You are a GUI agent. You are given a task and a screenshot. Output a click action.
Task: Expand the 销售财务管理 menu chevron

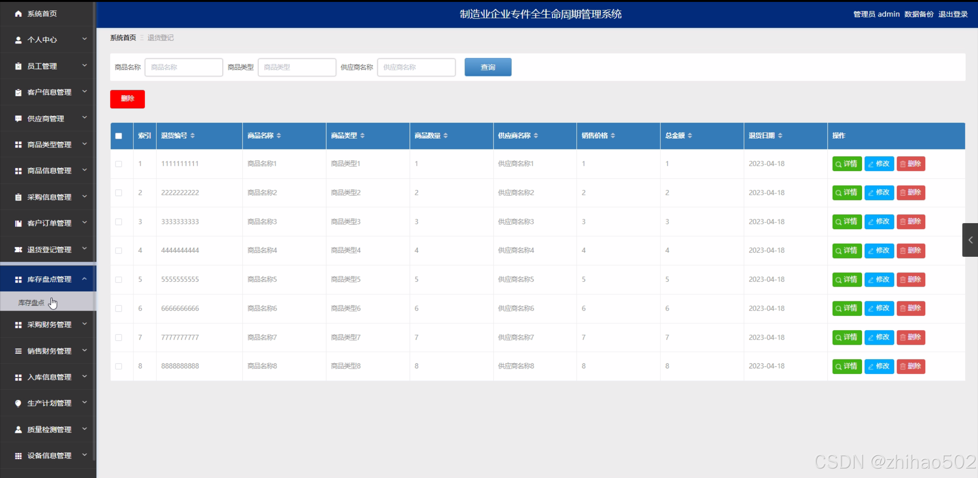click(84, 350)
